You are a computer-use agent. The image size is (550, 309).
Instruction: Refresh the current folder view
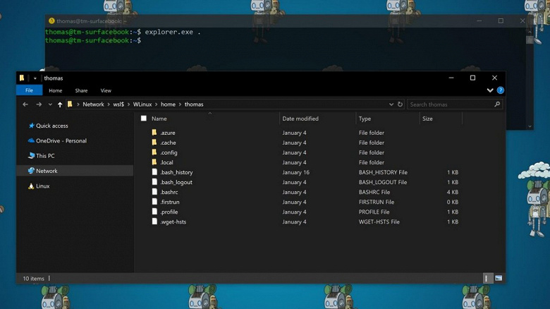(400, 104)
